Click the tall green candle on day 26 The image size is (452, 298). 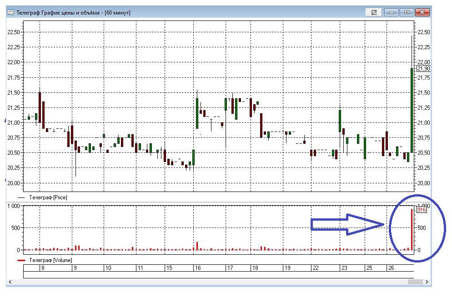tap(412, 110)
